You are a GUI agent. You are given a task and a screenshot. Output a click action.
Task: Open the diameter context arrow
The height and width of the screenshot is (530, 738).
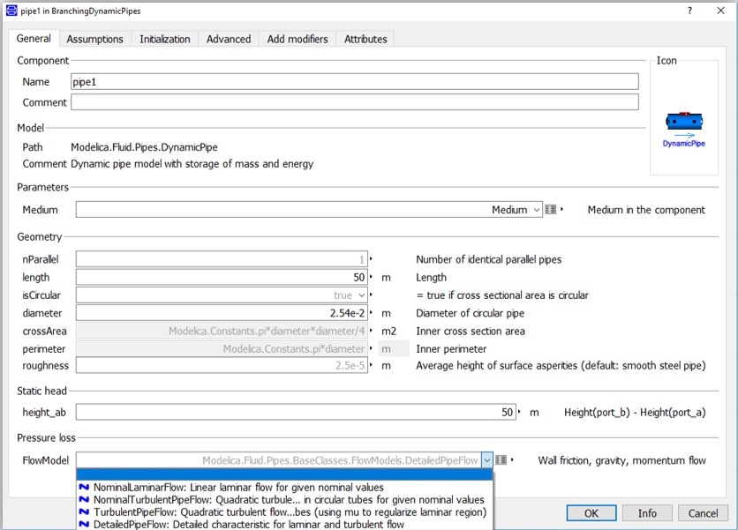click(371, 312)
